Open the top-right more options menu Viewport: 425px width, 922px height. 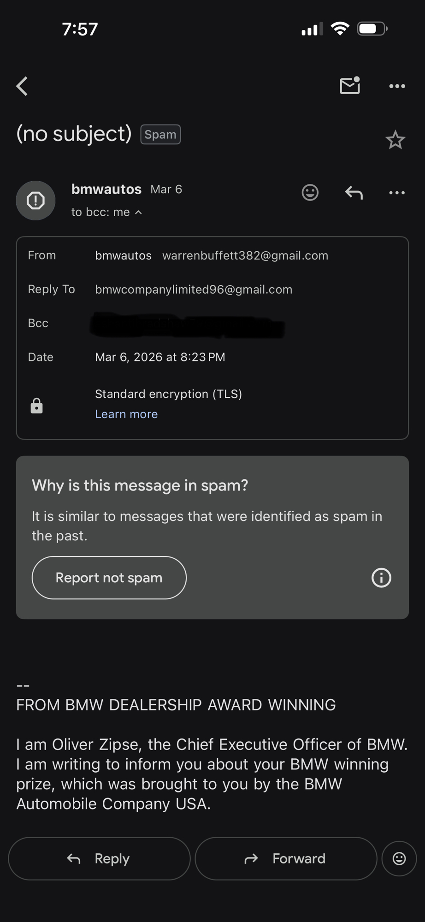click(397, 86)
